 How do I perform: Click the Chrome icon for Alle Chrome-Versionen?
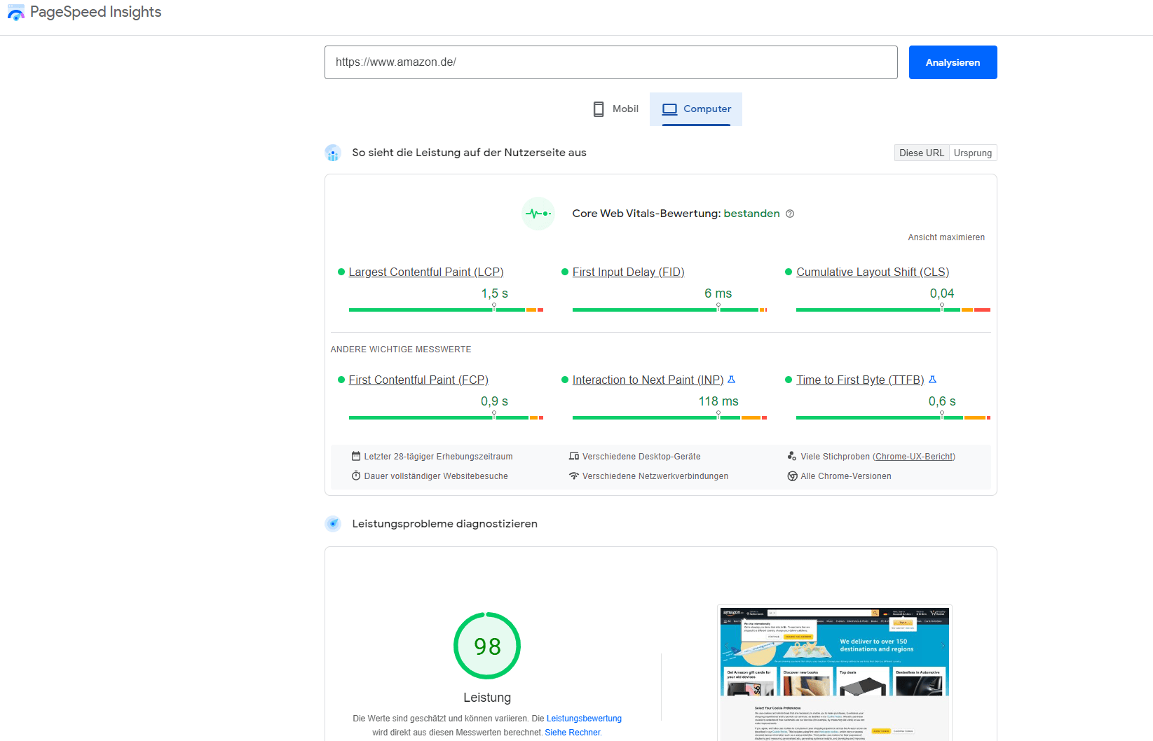coord(792,476)
